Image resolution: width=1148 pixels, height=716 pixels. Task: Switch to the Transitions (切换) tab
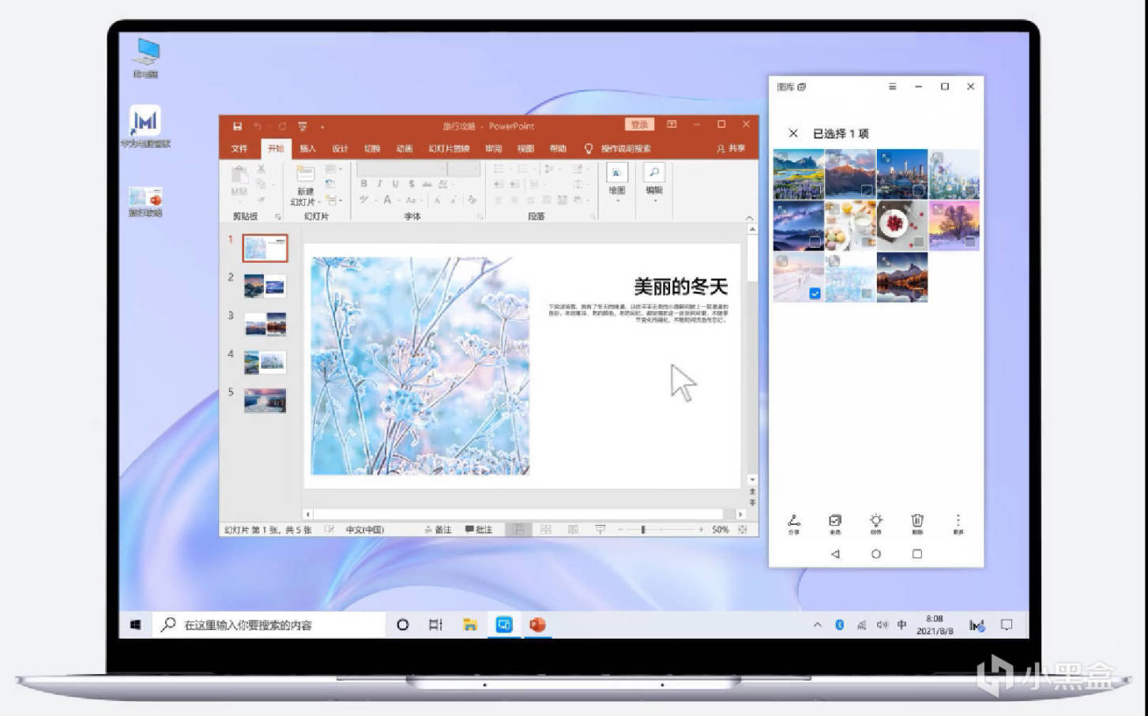point(372,148)
